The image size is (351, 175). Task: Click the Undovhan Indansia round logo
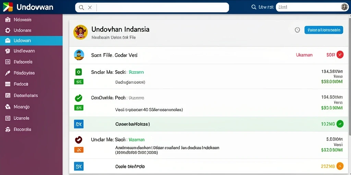point(80,32)
